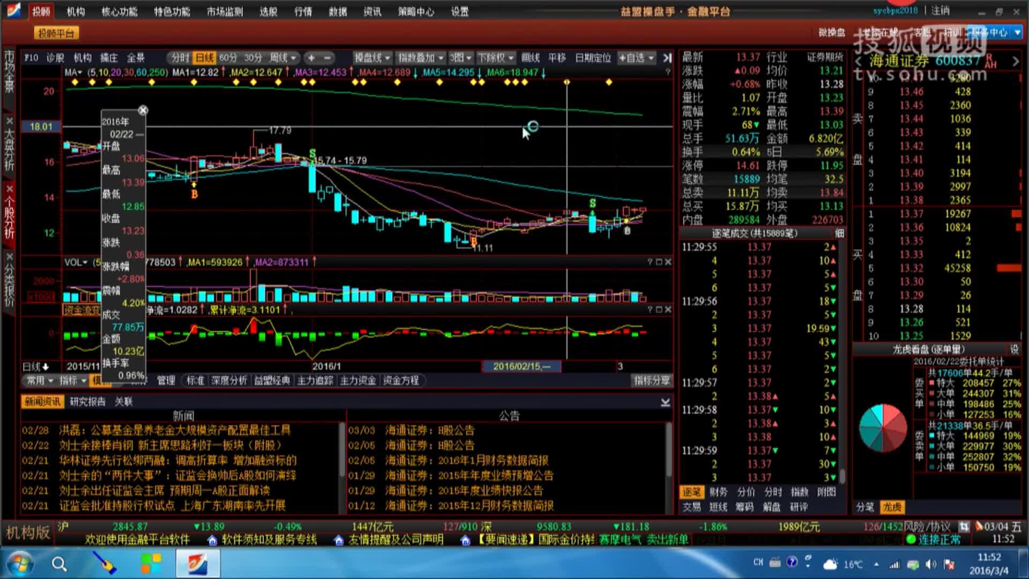The image size is (1029, 579).
Task: Open 市场监测 menu
Action: coord(225,11)
